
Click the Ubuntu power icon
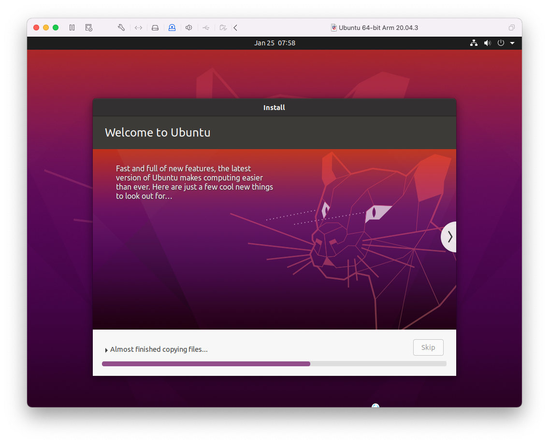click(x=501, y=43)
